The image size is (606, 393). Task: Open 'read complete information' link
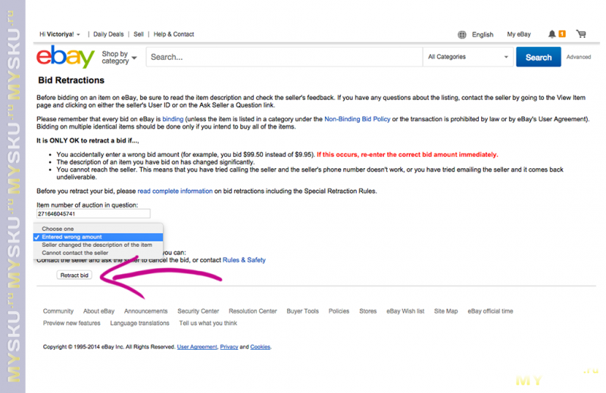[x=175, y=191]
